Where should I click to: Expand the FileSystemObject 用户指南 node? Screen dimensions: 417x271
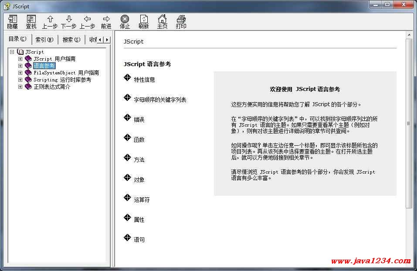point(20,73)
